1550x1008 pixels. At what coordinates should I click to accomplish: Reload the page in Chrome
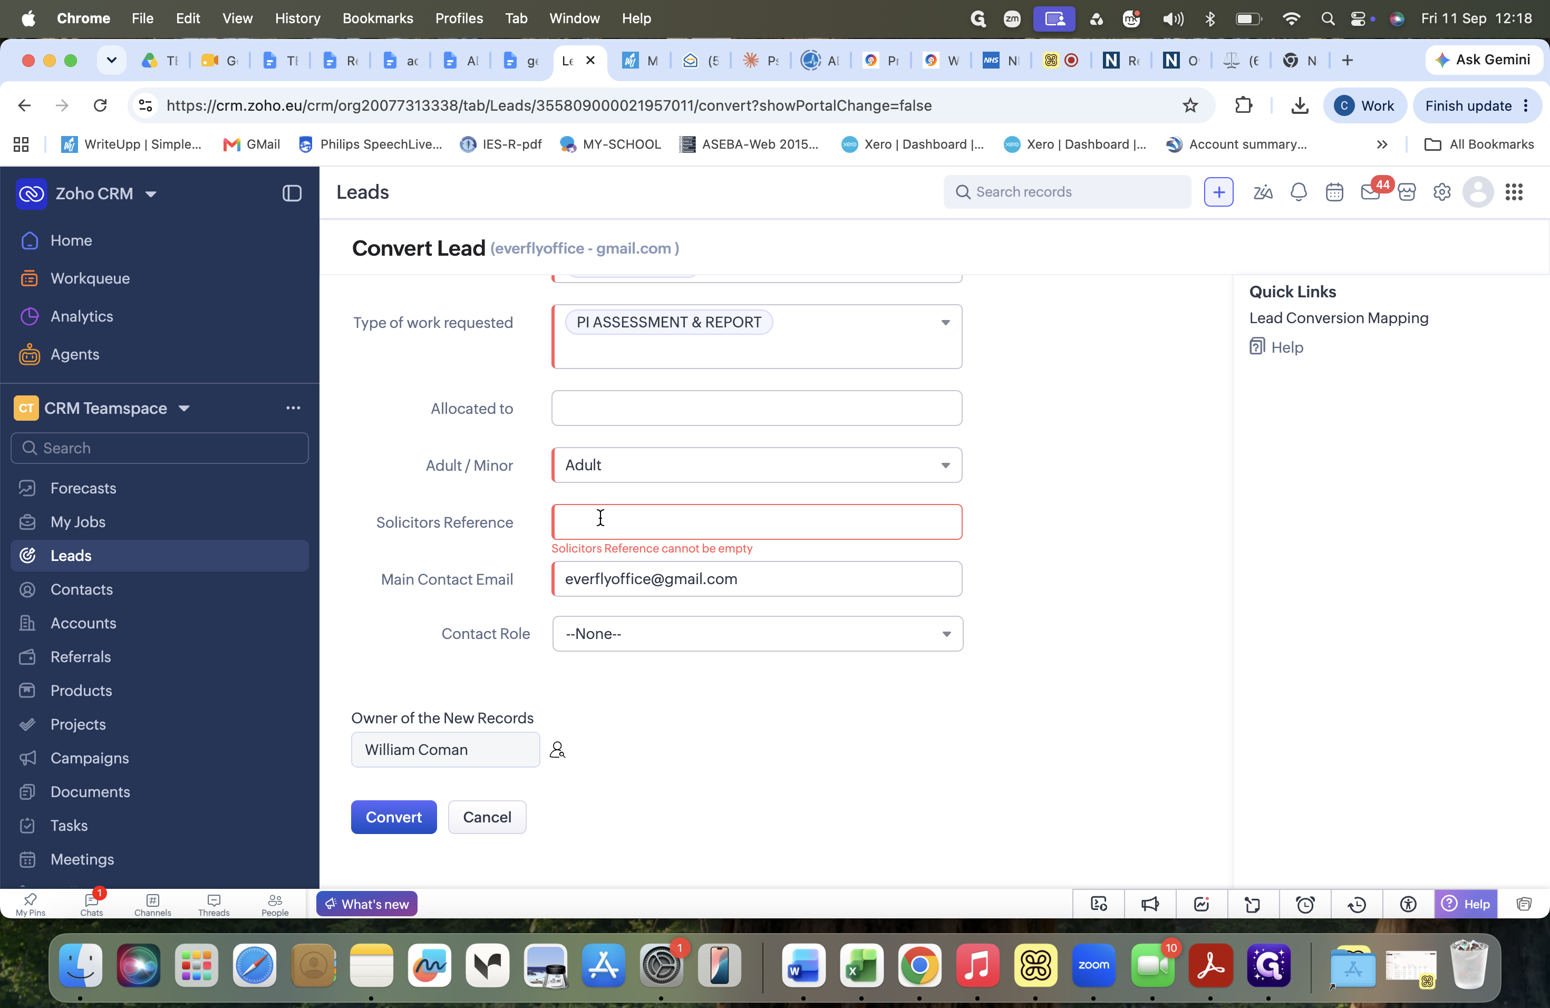coord(100,105)
